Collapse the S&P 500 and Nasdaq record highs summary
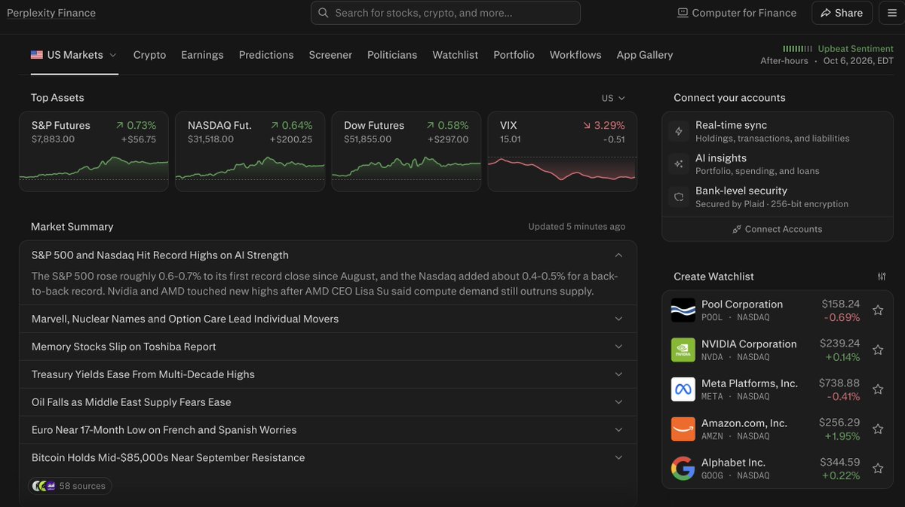The height and width of the screenshot is (507, 905). [328, 255]
